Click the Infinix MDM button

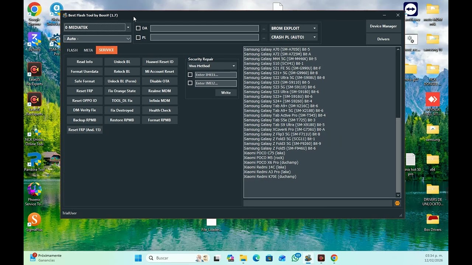coord(160,100)
